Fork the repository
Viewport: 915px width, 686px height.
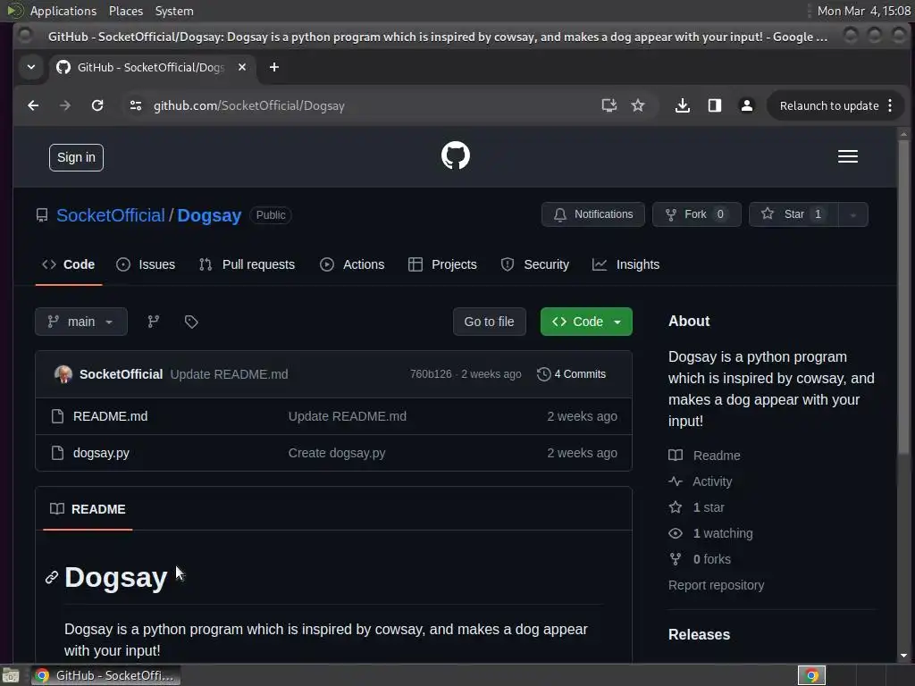(x=697, y=214)
